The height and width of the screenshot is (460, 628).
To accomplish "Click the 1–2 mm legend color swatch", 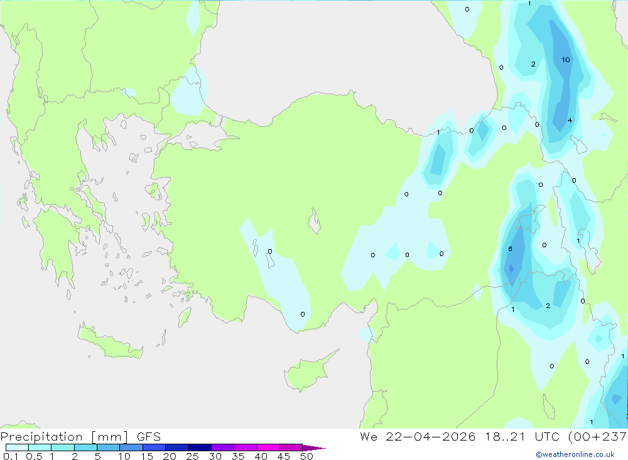I will coord(62,447).
